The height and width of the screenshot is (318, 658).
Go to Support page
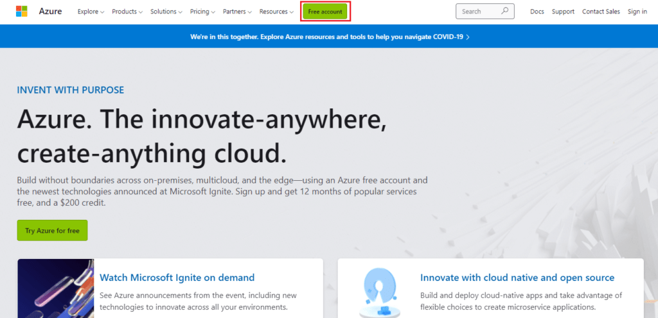[x=563, y=12]
